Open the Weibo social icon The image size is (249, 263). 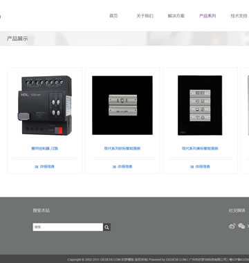point(232,226)
